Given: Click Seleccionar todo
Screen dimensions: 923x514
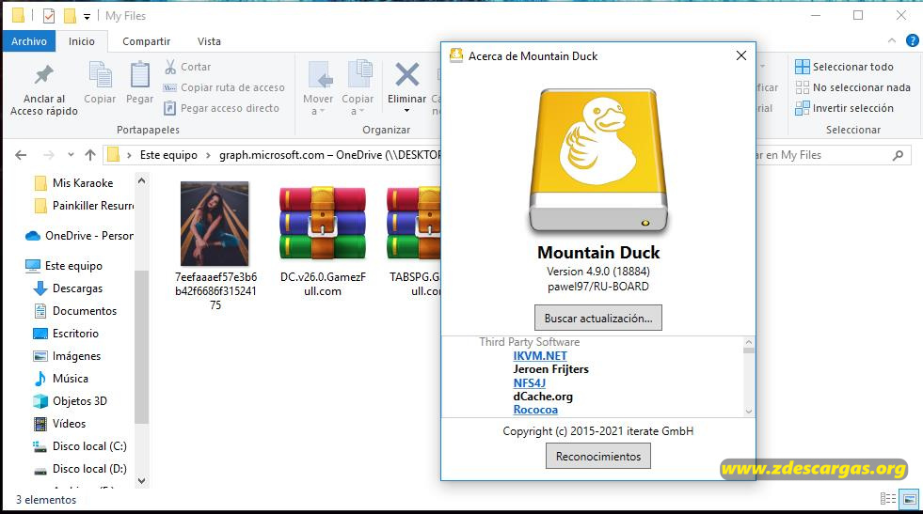Looking at the screenshot, I should click(844, 67).
